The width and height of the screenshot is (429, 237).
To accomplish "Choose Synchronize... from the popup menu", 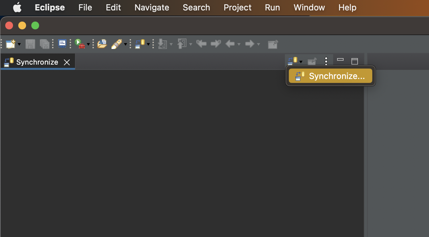I will coord(331,76).
